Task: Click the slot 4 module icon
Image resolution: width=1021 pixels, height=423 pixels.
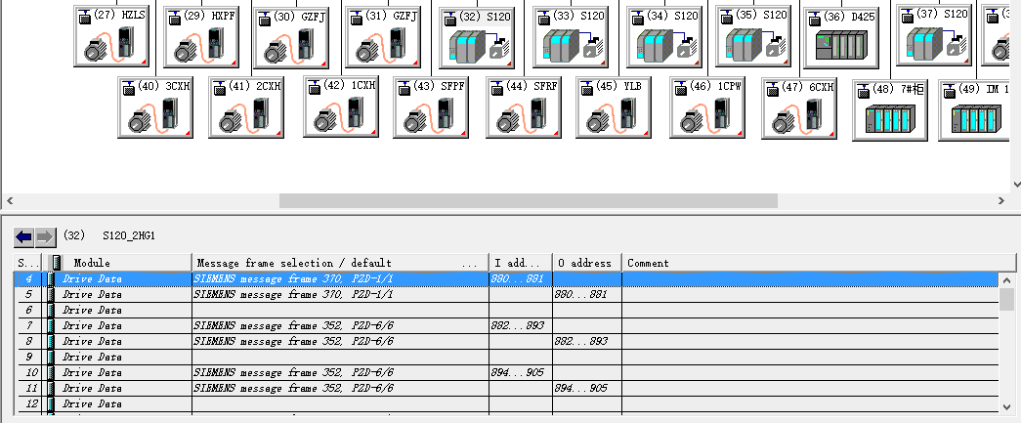Action: point(51,279)
